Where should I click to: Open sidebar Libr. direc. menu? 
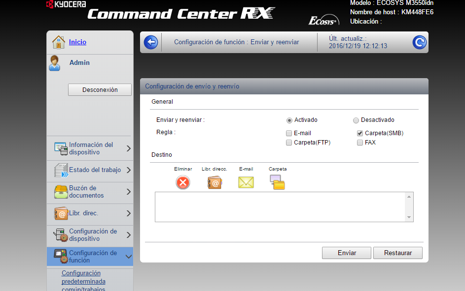pyautogui.click(x=90, y=213)
